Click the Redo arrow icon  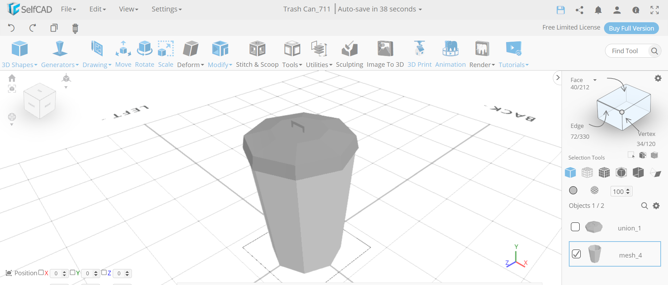[x=33, y=28]
